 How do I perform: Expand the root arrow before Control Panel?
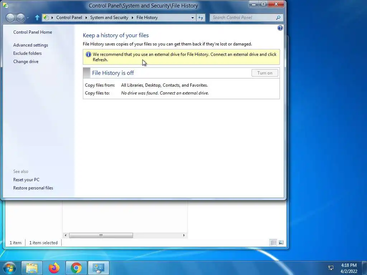tap(52, 18)
